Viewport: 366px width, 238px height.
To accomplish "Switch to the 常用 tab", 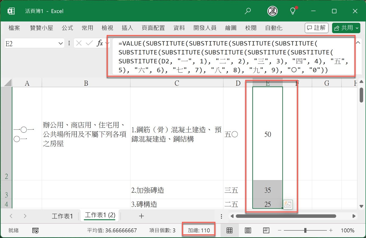I will 87,28.
